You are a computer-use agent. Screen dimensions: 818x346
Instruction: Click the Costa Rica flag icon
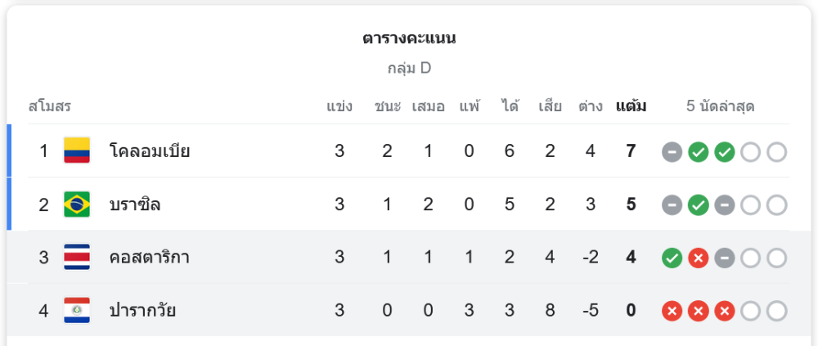tap(77, 258)
